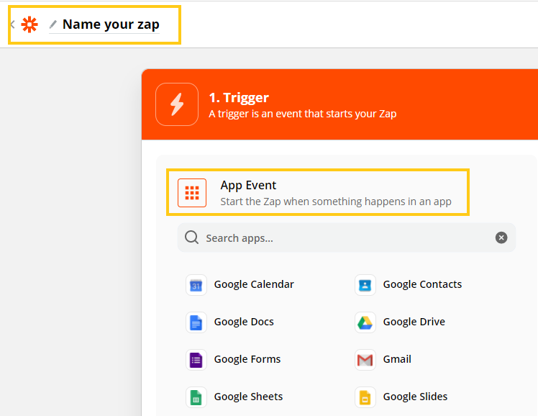This screenshot has height=416, width=538.
Task: Choose Google Sheets app label
Action: click(248, 397)
